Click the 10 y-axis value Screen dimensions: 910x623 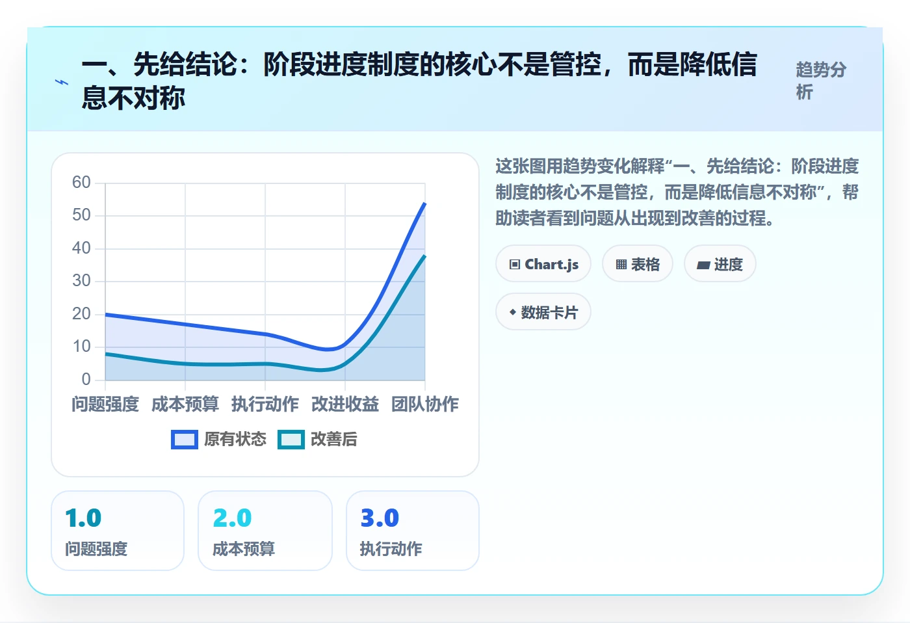click(x=81, y=347)
